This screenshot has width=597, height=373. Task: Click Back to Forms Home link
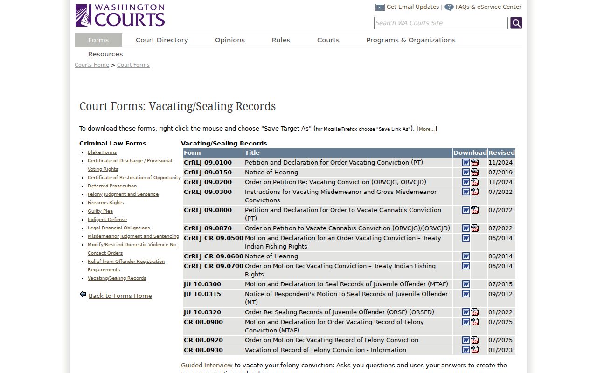(120, 296)
